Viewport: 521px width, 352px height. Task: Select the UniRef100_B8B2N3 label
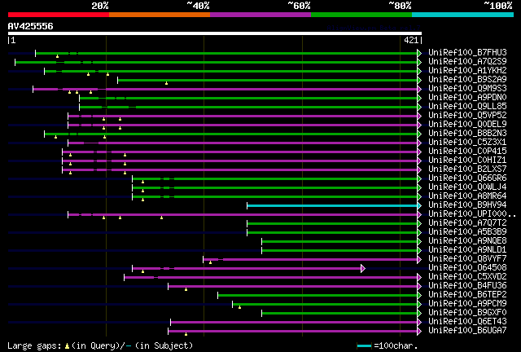(x=467, y=133)
